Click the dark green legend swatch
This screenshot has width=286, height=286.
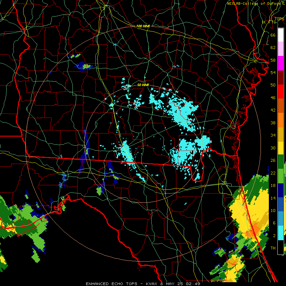[x=281, y=162]
